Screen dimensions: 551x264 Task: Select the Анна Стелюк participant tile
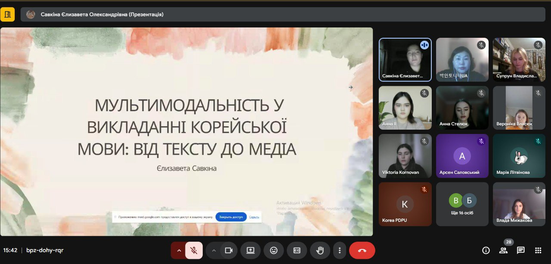coord(462,108)
